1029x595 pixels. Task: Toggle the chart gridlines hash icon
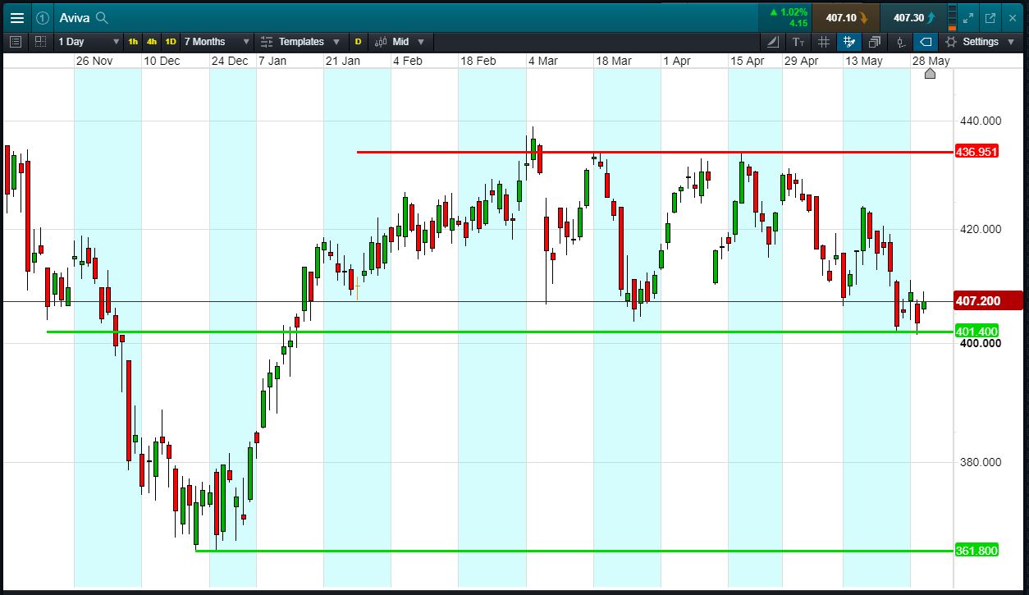coord(824,41)
